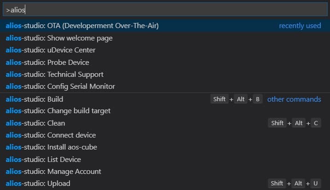Open alios-studio Config Serial Monitor
Viewport: 330px width, 190px height.
(60, 86)
